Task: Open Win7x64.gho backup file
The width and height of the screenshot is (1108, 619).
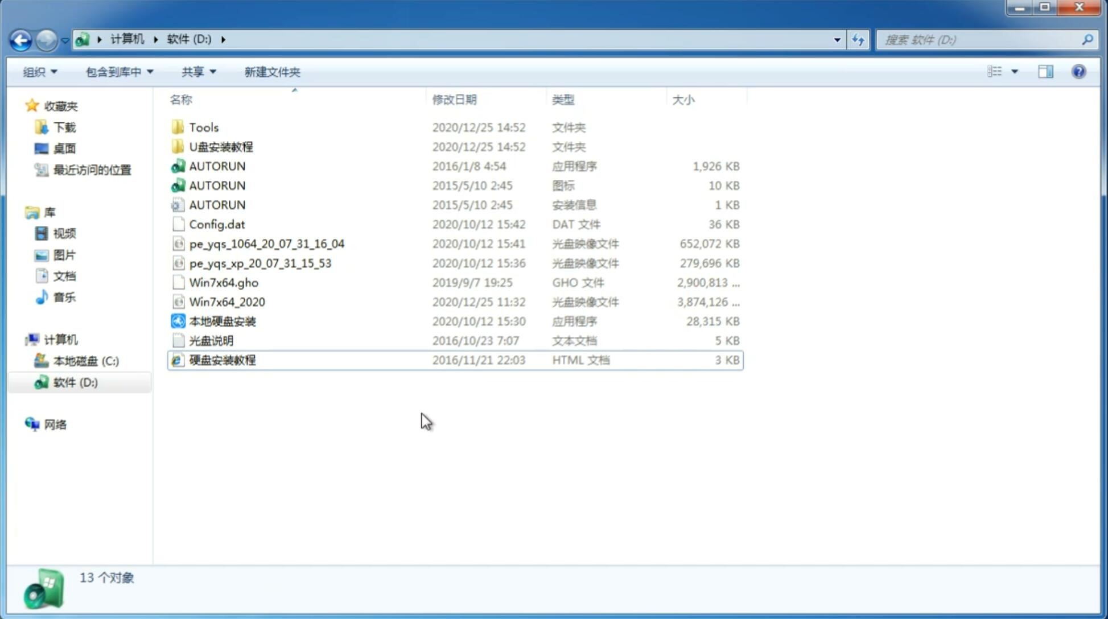Action: 224,282
